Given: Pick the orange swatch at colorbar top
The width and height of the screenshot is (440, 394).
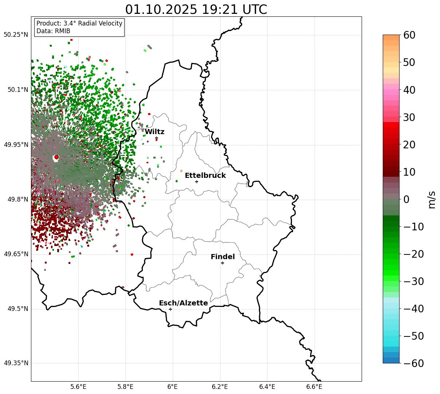Looking at the screenshot, I should 391,38.
